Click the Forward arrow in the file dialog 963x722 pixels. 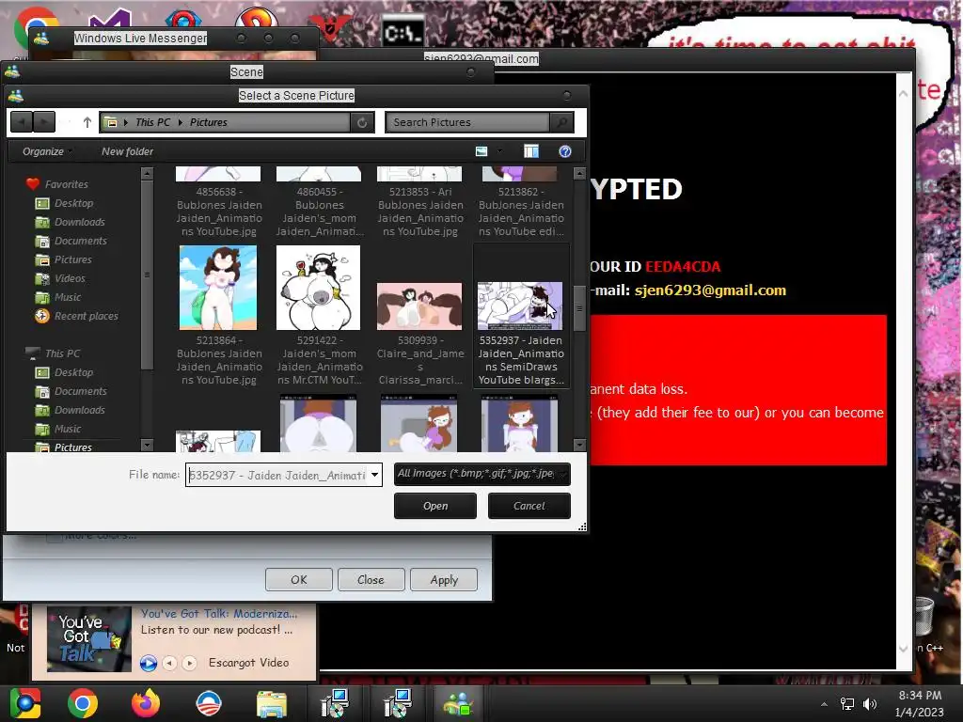coord(44,122)
